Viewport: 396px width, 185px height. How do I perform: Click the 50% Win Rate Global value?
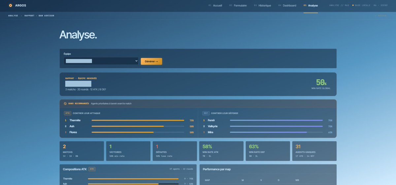(321, 82)
